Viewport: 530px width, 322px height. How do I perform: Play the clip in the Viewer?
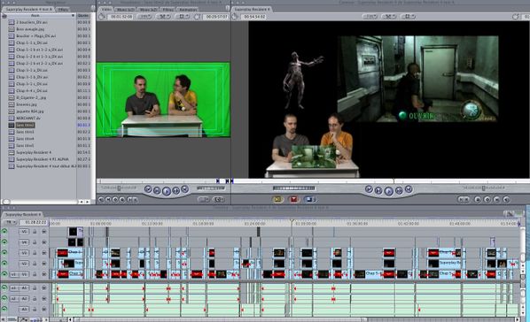point(167,191)
